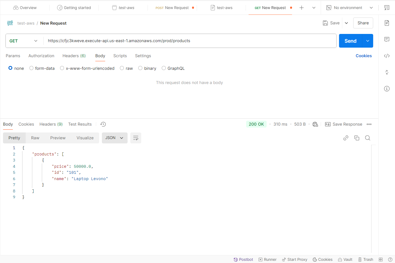
Task: Add a new tab with plus icon
Action: click(x=302, y=8)
